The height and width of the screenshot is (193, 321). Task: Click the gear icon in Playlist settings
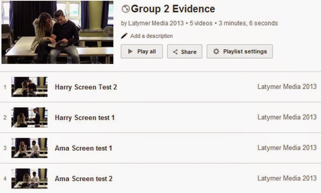[x=216, y=51]
